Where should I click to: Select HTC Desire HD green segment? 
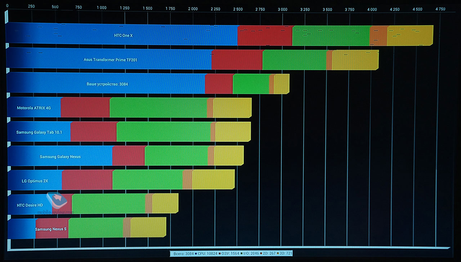[x=108, y=204]
